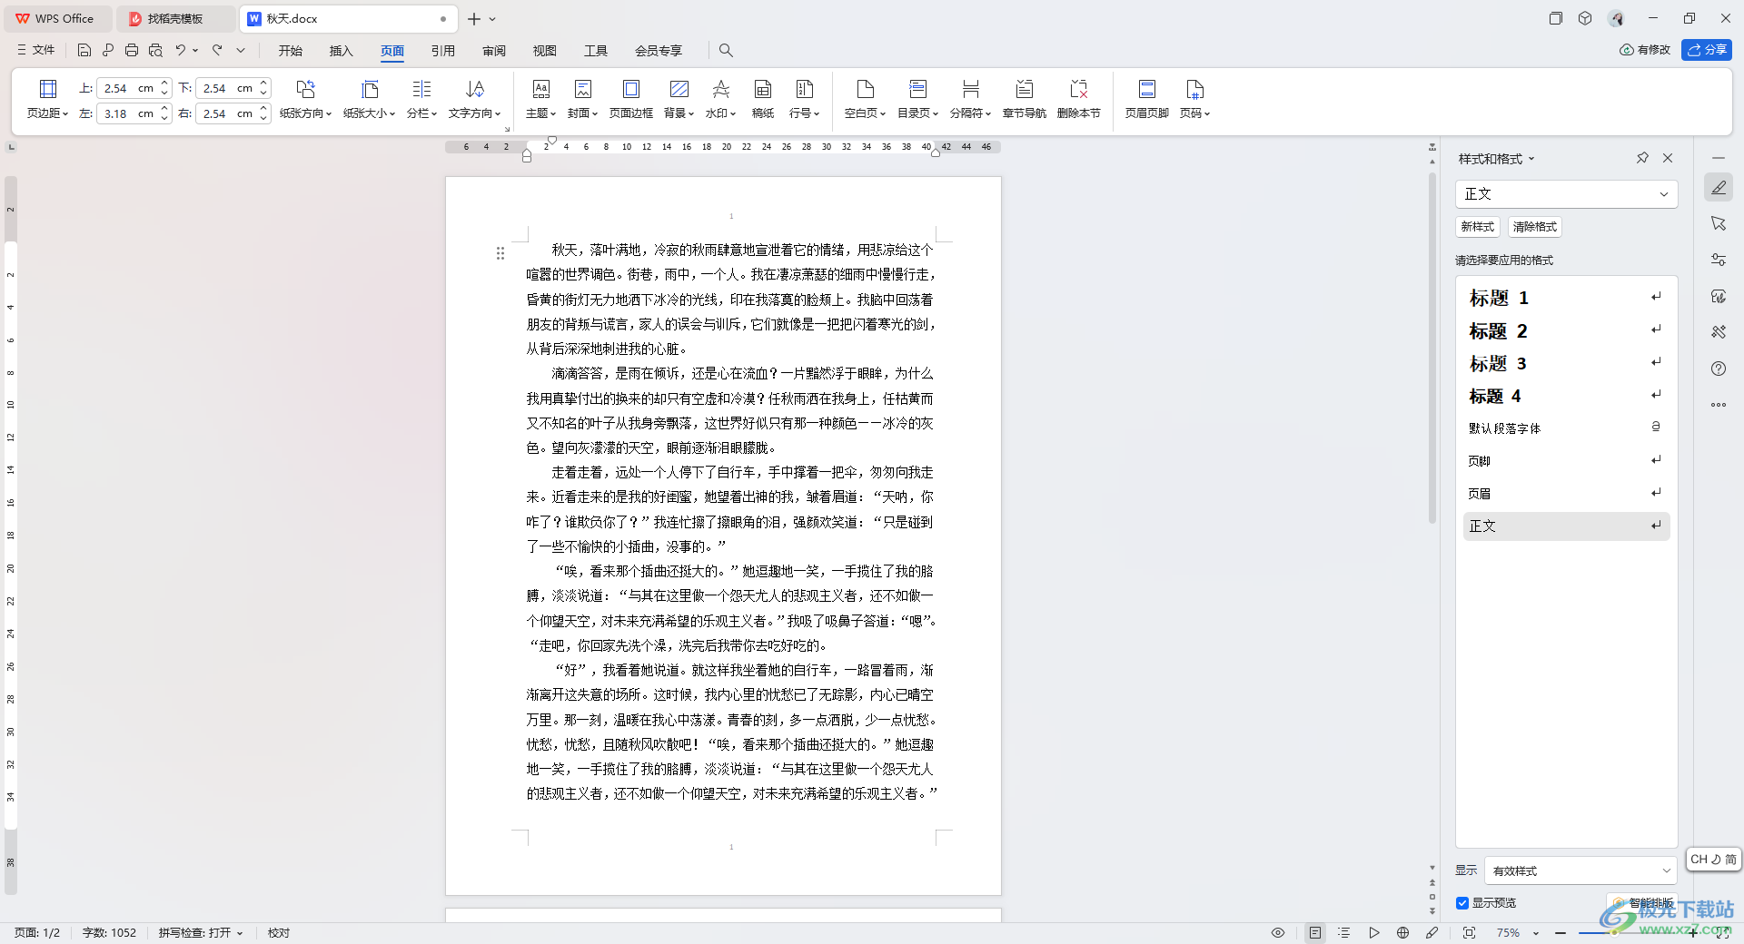Image resolution: width=1744 pixels, height=944 pixels.
Task: Click the left margin value field
Action: pyautogui.click(x=127, y=113)
